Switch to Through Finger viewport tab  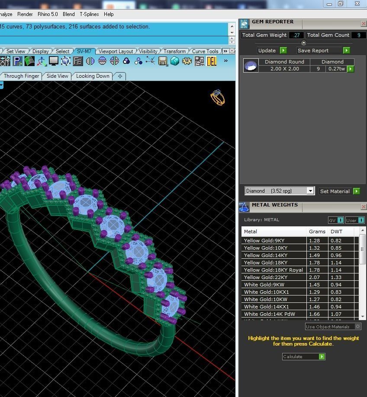[x=21, y=76]
